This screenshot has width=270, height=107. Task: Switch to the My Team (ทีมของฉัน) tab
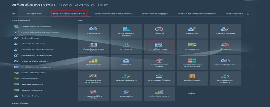(x=35, y=14)
